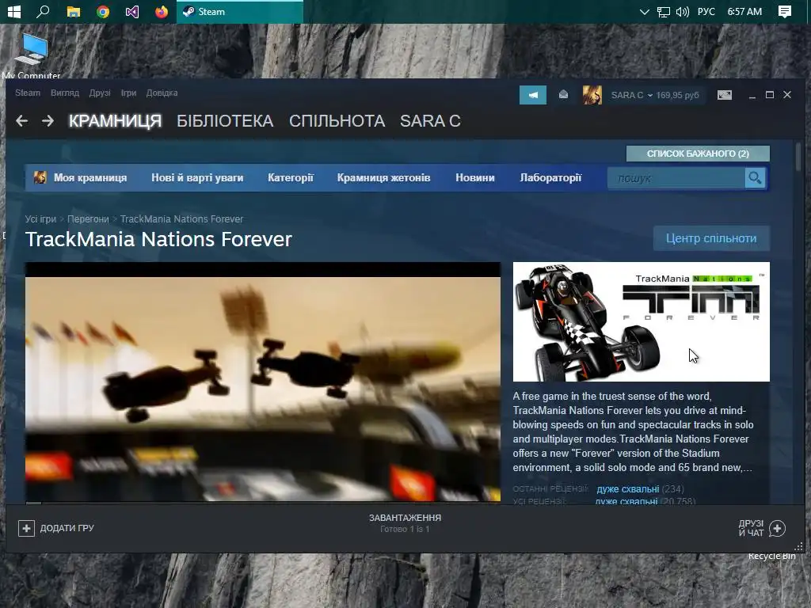Open the Довідка menu
The image size is (811, 608).
(x=162, y=93)
